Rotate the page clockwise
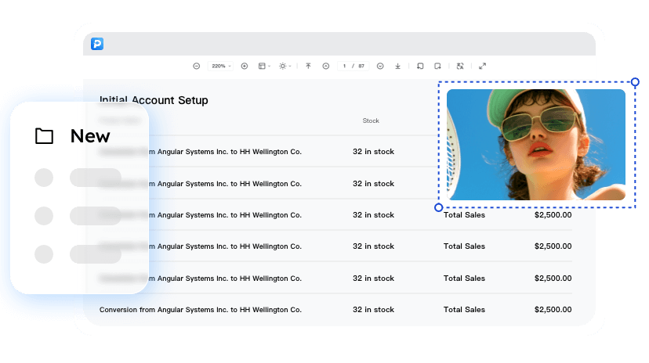Image resolution: width=649 pixels, height=363 pixels. coord(437,66)
